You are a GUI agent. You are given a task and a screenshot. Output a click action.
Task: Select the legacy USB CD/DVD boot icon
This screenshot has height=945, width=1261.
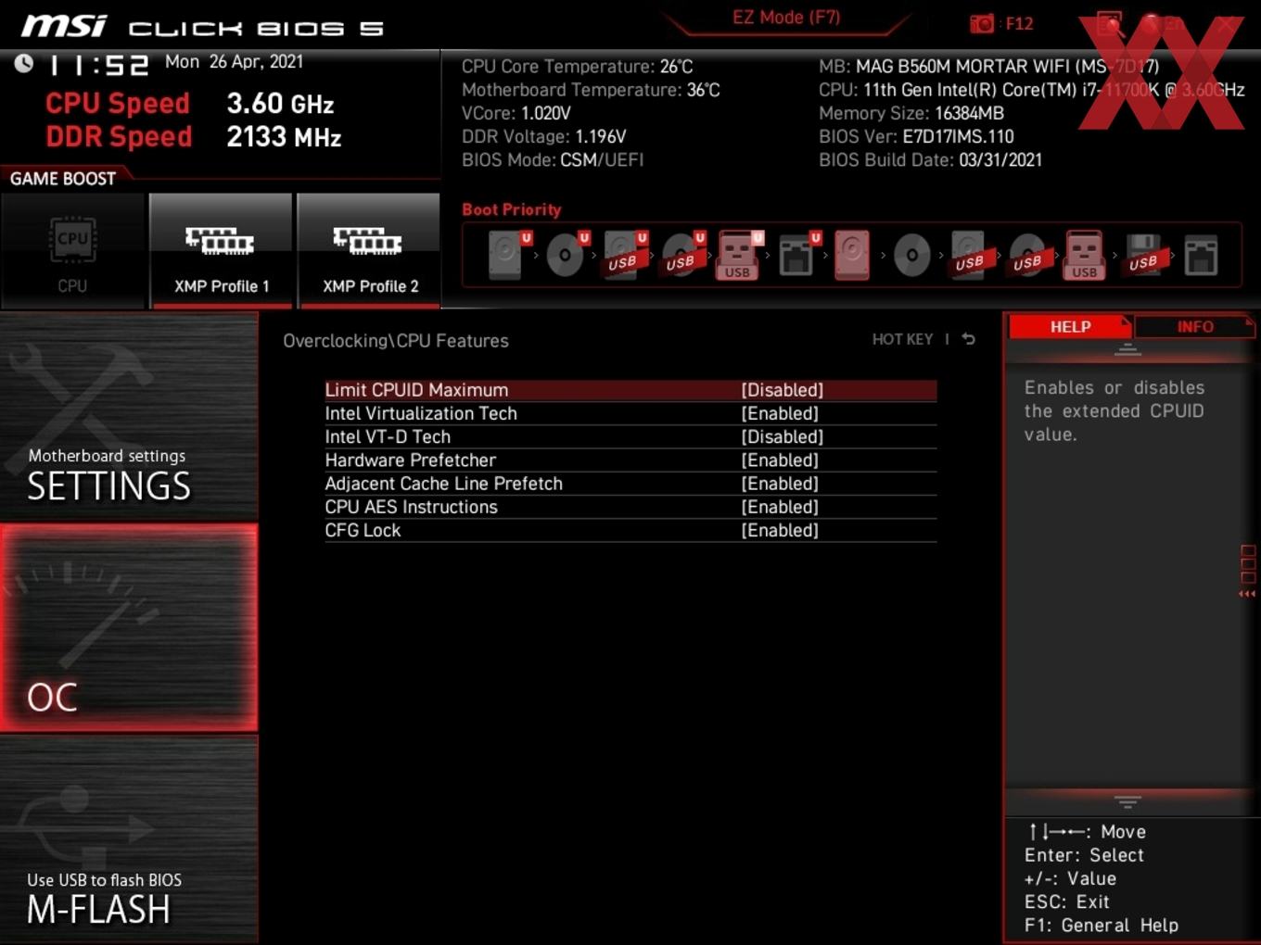1027,255
